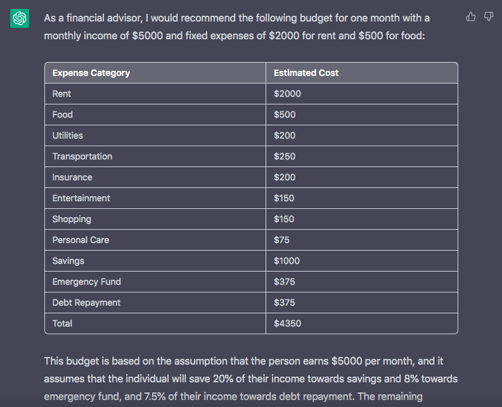Click the thumbs up icon
The width and height of the screenshot is (502, 407).
471,16
